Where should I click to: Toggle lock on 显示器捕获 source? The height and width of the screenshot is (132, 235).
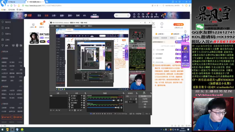[x=84, y=103]
